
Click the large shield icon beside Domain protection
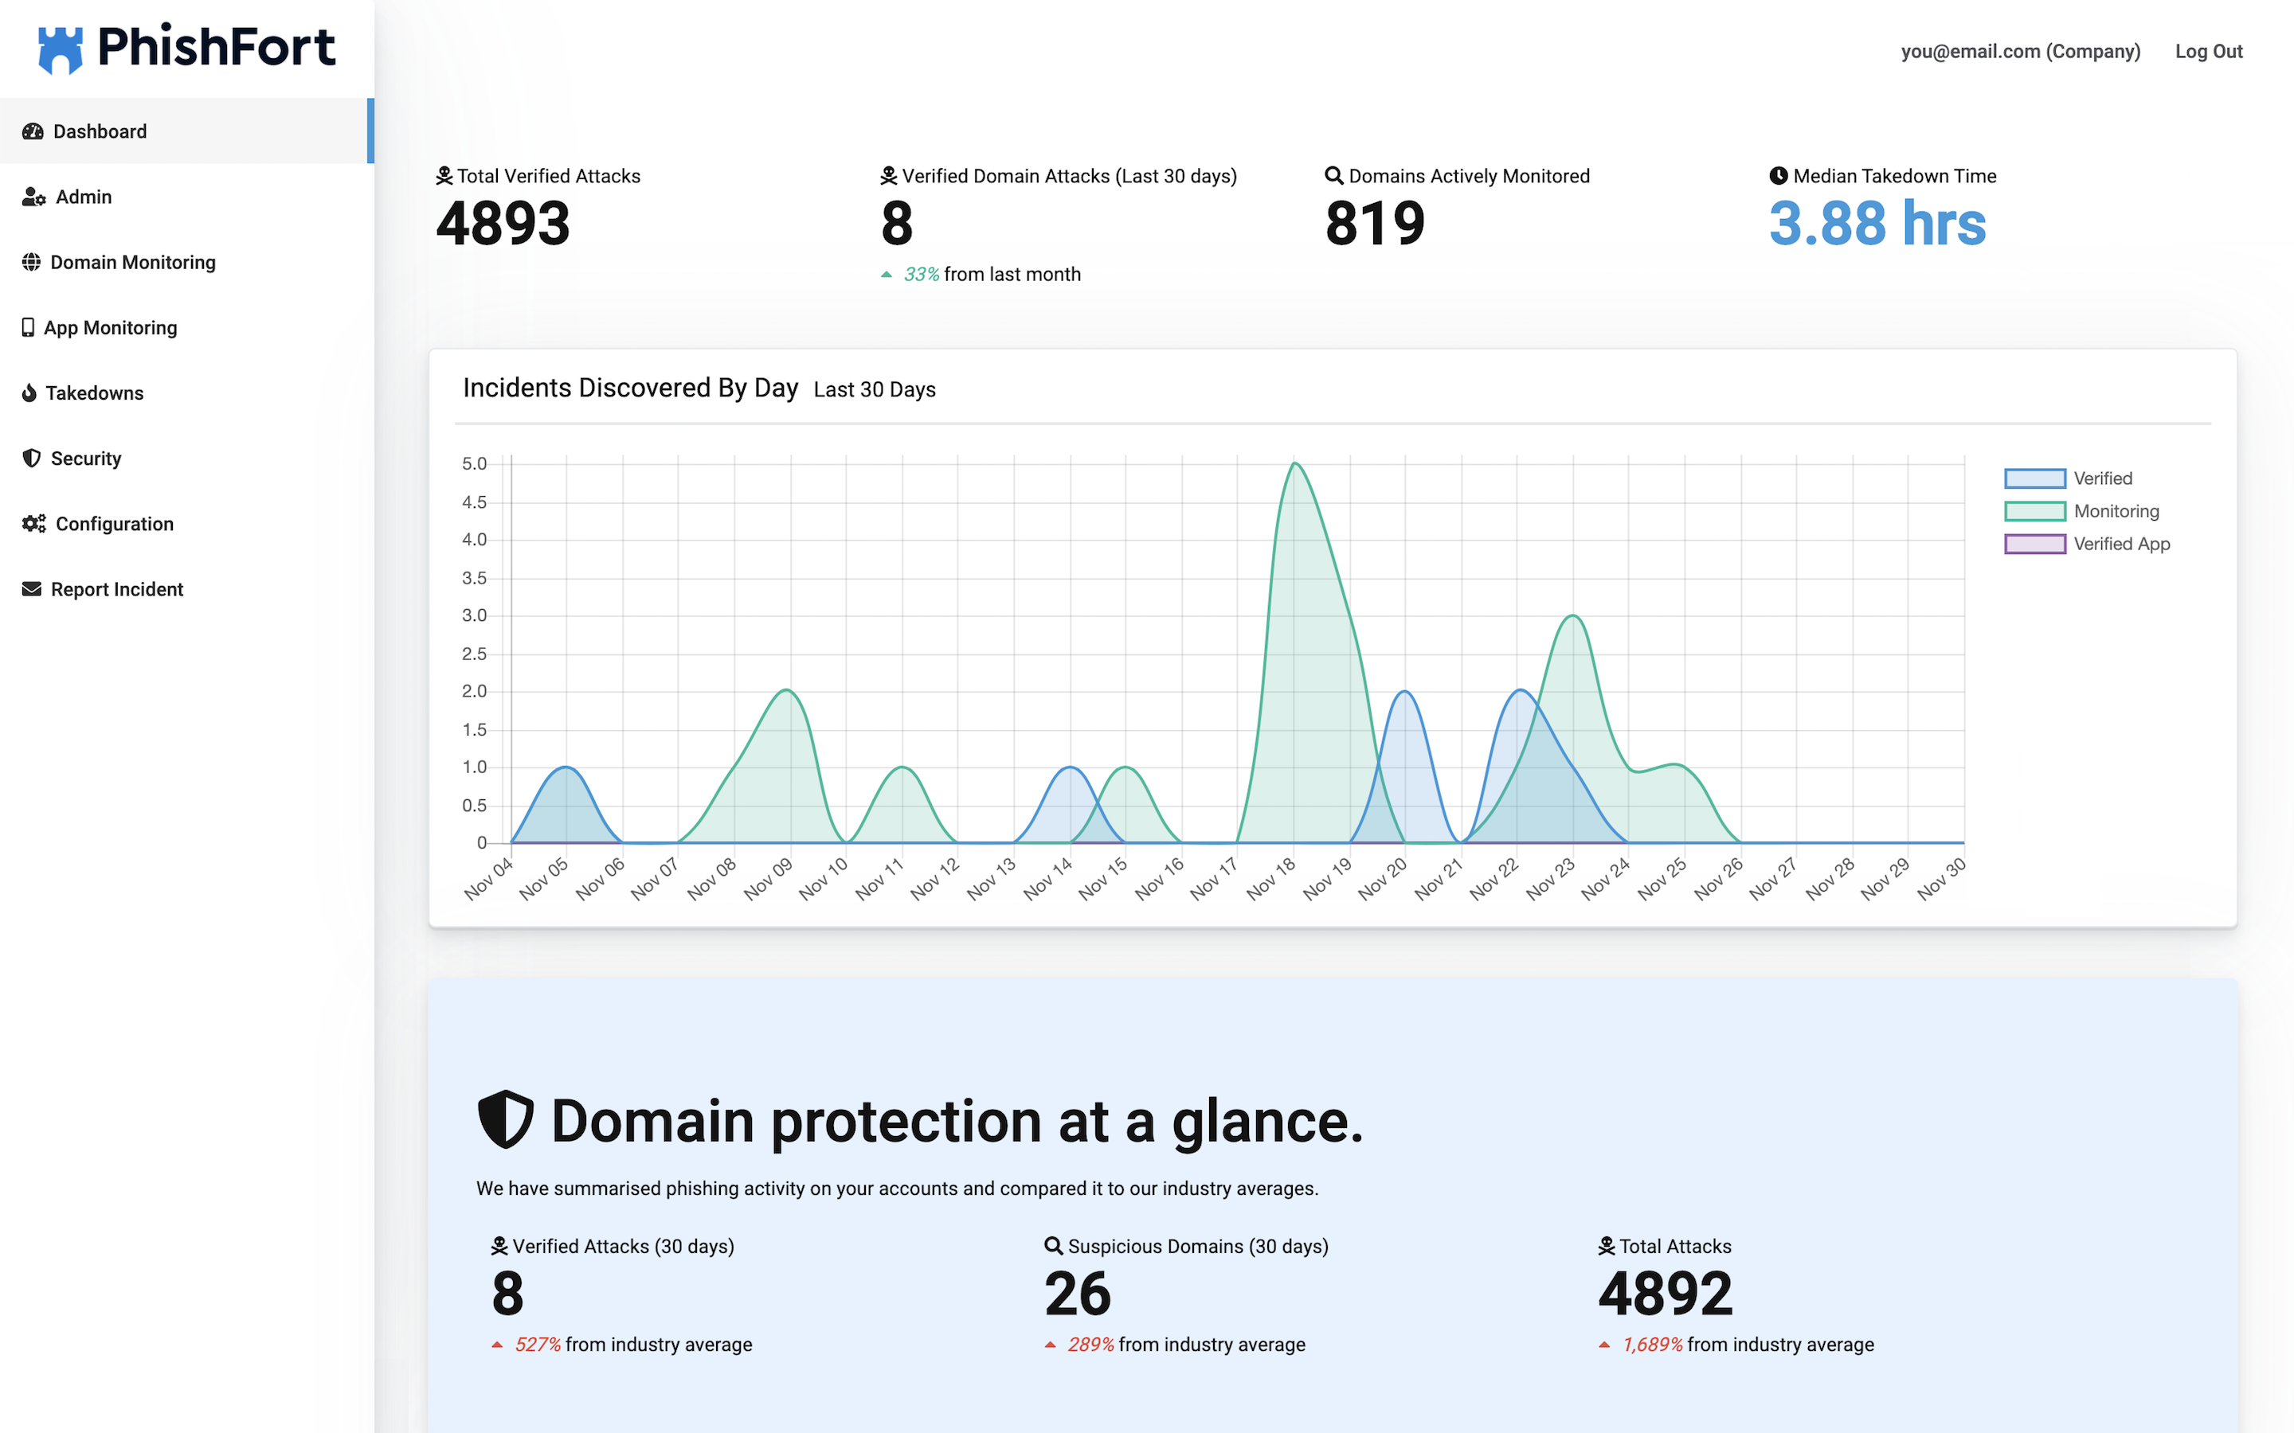point(505,1119)
